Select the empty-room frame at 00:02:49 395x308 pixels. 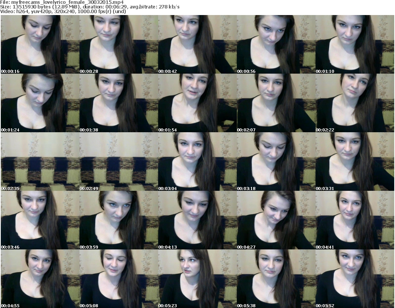(119, 162)
